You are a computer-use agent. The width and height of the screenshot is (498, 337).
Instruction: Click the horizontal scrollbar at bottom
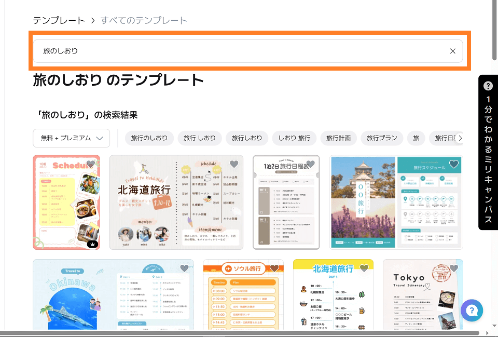click(x=239, y=333)
